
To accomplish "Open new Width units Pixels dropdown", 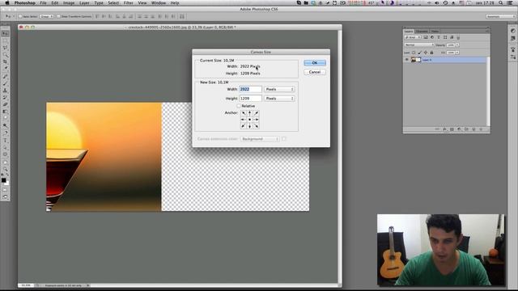I will 279,89.
